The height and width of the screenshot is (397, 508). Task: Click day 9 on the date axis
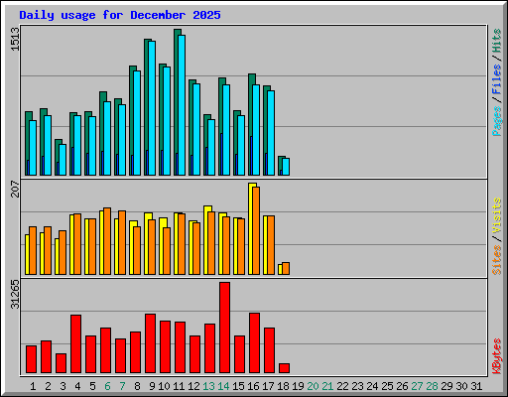pos(152,386)
